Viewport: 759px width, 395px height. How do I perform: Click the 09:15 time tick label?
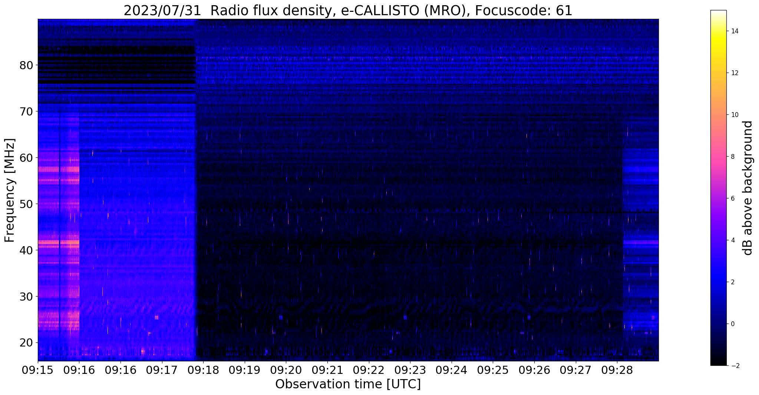(38, 370)
